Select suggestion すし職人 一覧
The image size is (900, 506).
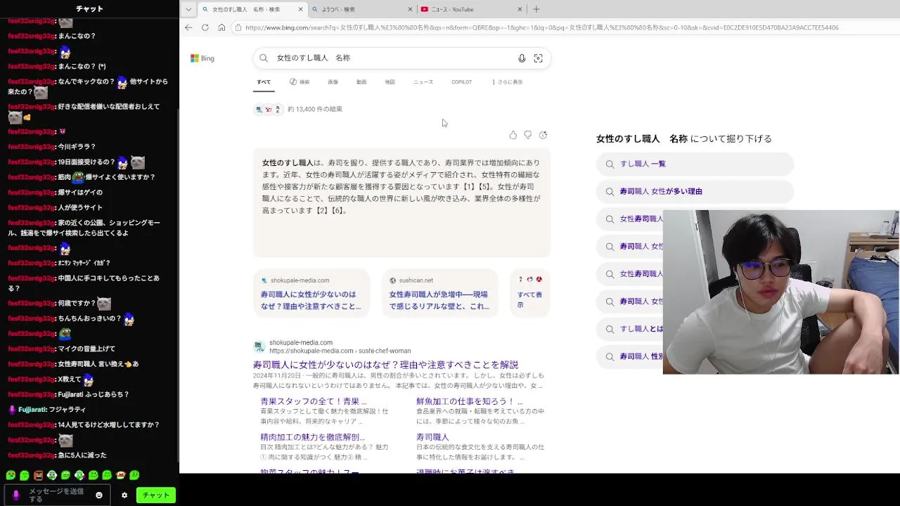(695, 164)
